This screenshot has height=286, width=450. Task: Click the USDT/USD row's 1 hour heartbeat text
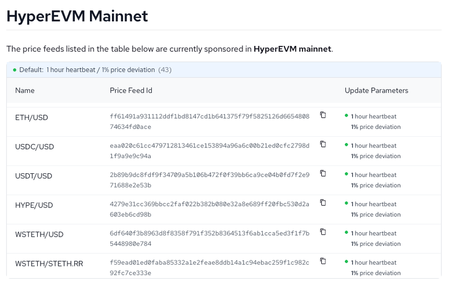click(x=373, y=175)
